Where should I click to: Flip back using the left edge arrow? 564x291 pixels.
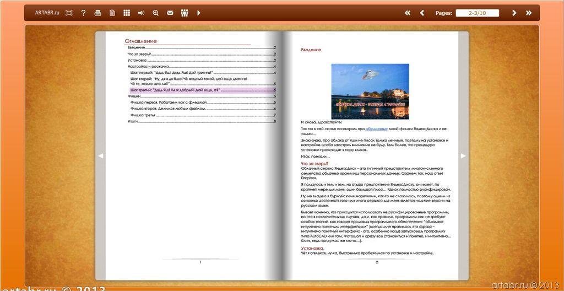(x=100, y=156)
